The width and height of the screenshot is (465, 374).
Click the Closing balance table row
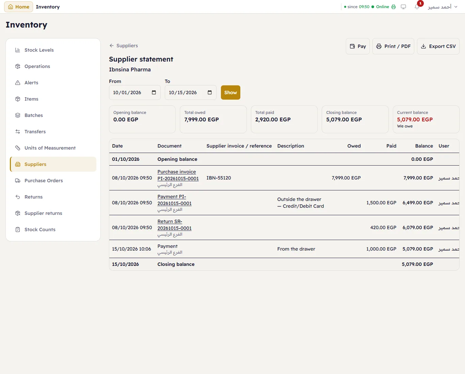click(x=284, y=264)
